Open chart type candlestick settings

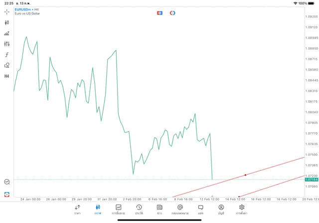click(7, 22)
